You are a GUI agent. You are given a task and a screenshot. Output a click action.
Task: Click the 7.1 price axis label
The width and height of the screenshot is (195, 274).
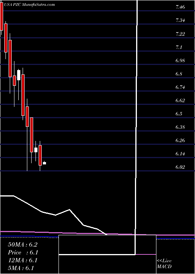[179, 47]
